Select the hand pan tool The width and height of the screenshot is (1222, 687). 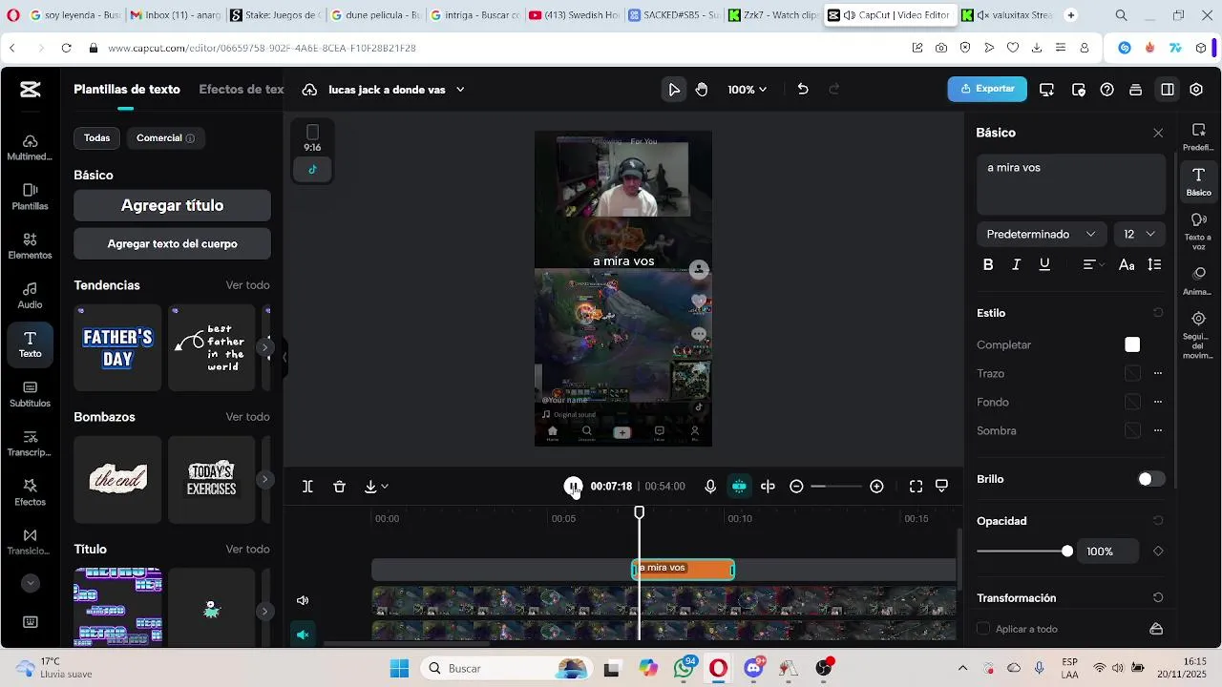pyautogui.click(x=702, y=89)
